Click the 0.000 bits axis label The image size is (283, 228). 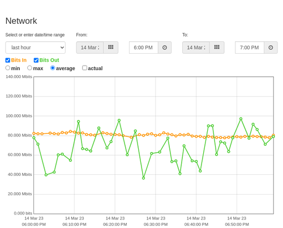(x=23, y=213)
